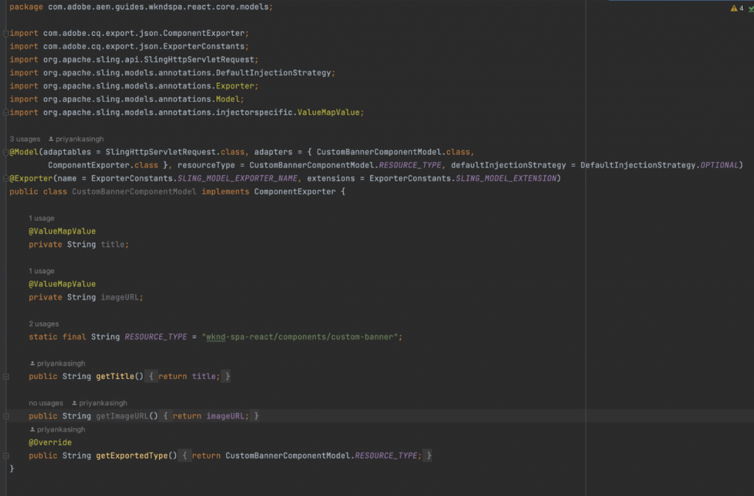Click the yellow warning triangle inspection icon
Image resolution: width=754 pixels, height=496 pixels.
(734, 8)
